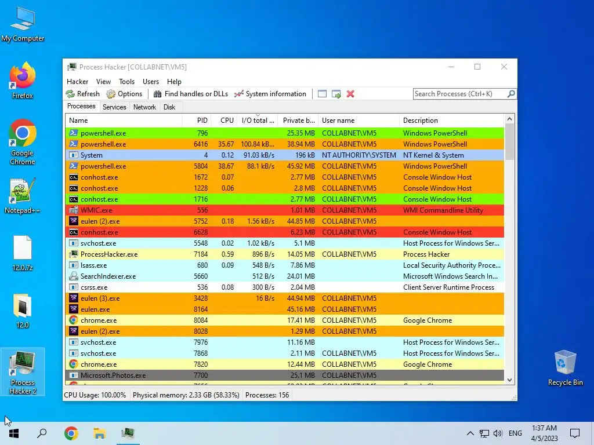Click the scroll up arrow of process list
Image resolution: width=594 pixels, height=445 pixels.
tap(509, 119)
